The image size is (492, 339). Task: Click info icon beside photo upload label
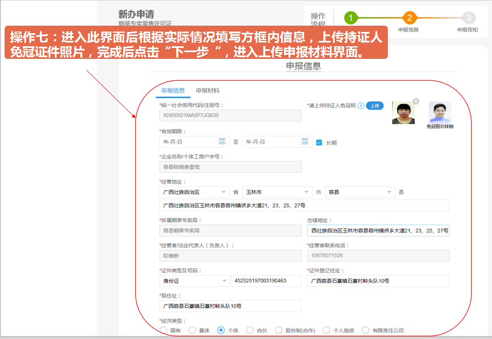click(360, 106)
